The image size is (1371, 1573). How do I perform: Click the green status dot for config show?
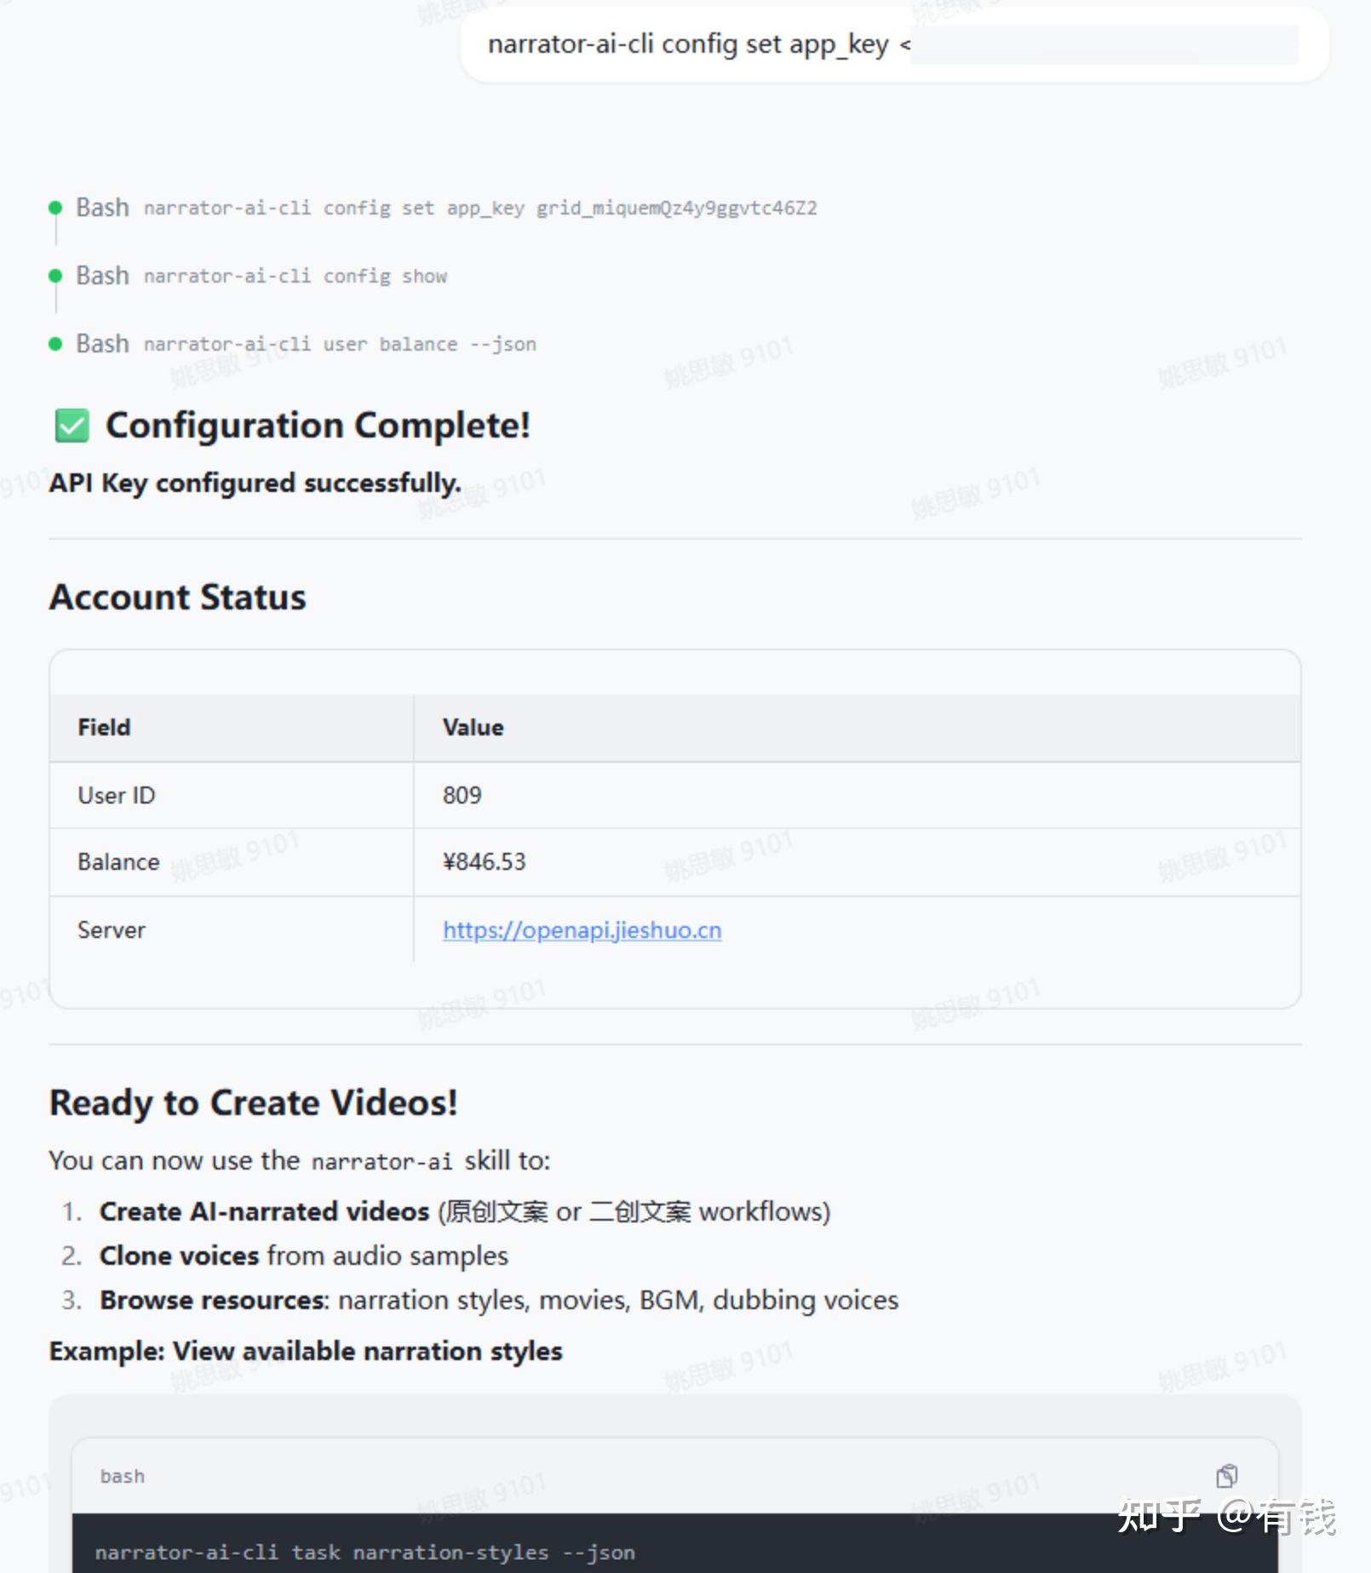(x=55, y=276)
